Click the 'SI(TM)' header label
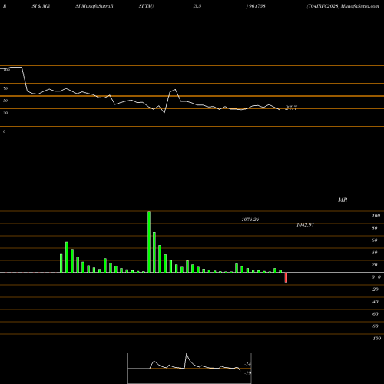Screen dimensions: 384x384 (146, 6)
